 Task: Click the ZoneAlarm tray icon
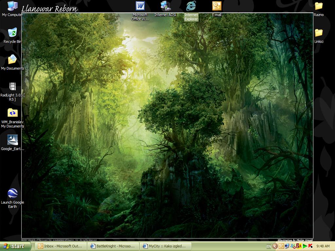(298, 246)
